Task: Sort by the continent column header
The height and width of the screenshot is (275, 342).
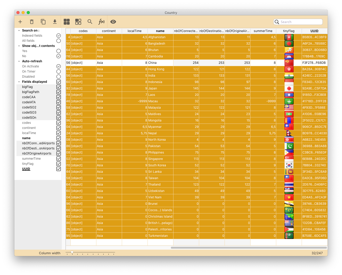Action: [109, 31]
